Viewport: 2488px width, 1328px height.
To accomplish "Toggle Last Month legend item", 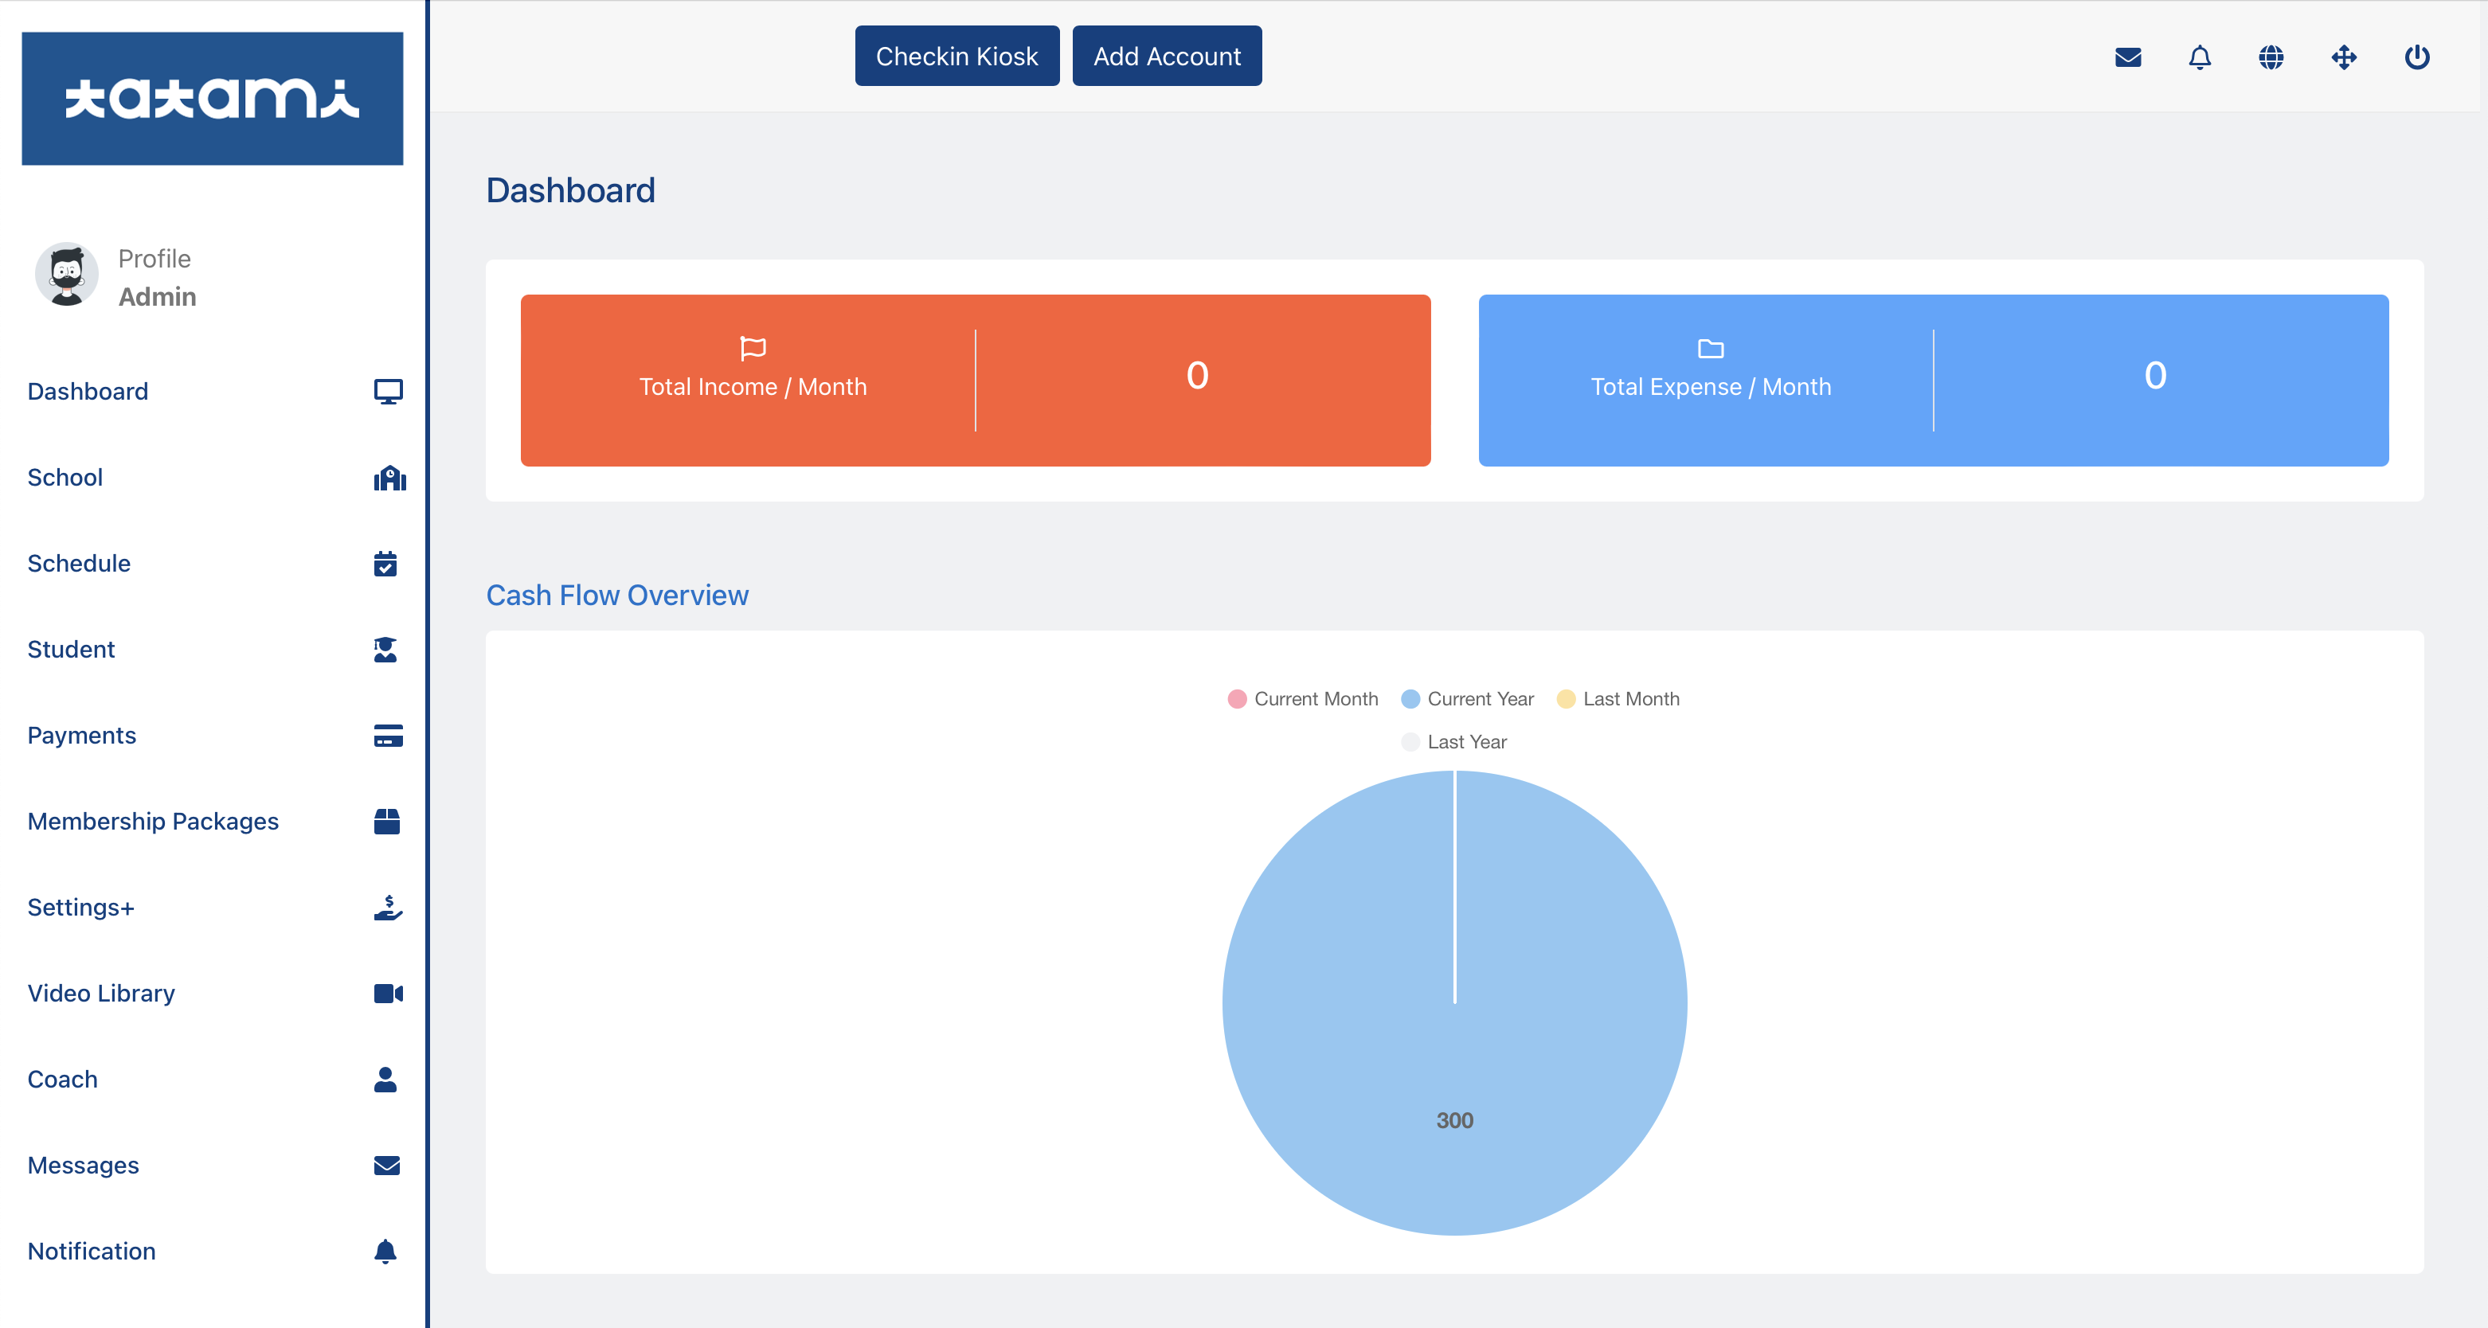I will (1618, 698).
